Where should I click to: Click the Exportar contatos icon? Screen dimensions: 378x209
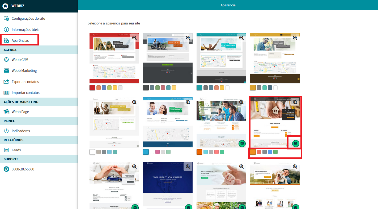coord(6,82)
